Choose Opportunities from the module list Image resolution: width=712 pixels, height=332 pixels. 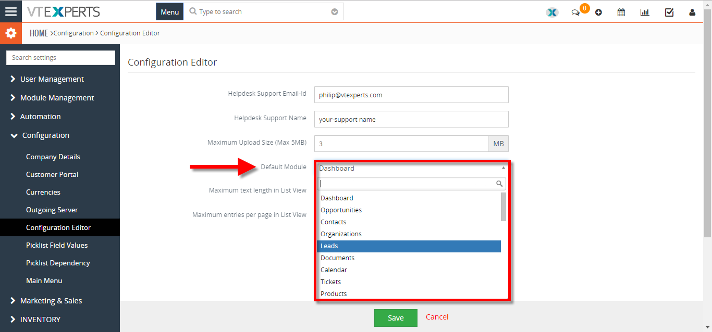[409, 210]
